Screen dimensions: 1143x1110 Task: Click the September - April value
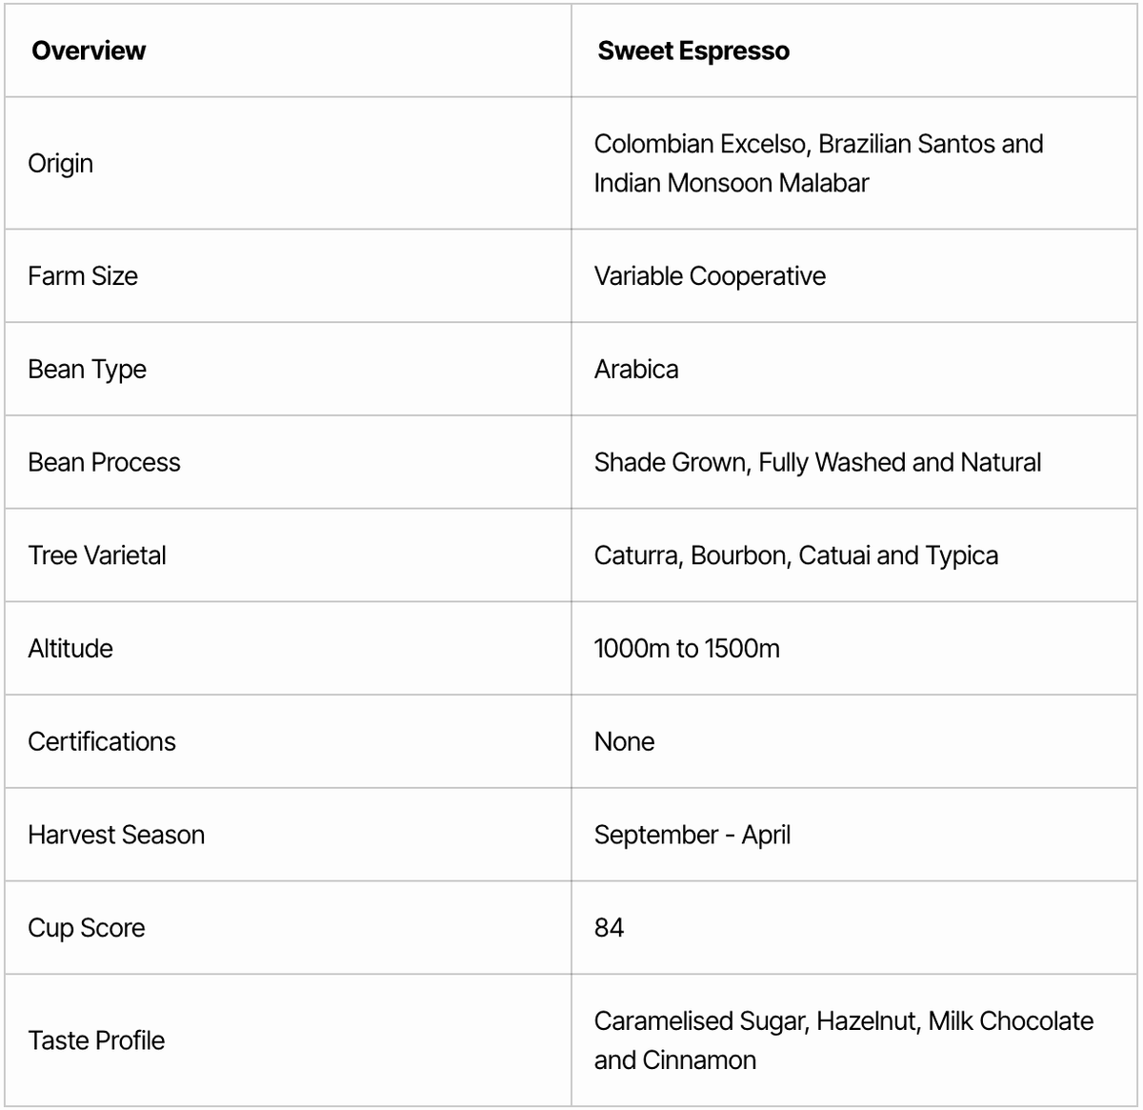pyautogui.click(x=692, y=835)
